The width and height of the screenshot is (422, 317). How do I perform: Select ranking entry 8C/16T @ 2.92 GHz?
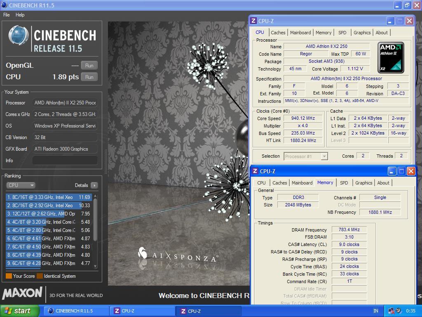point(49,206)
